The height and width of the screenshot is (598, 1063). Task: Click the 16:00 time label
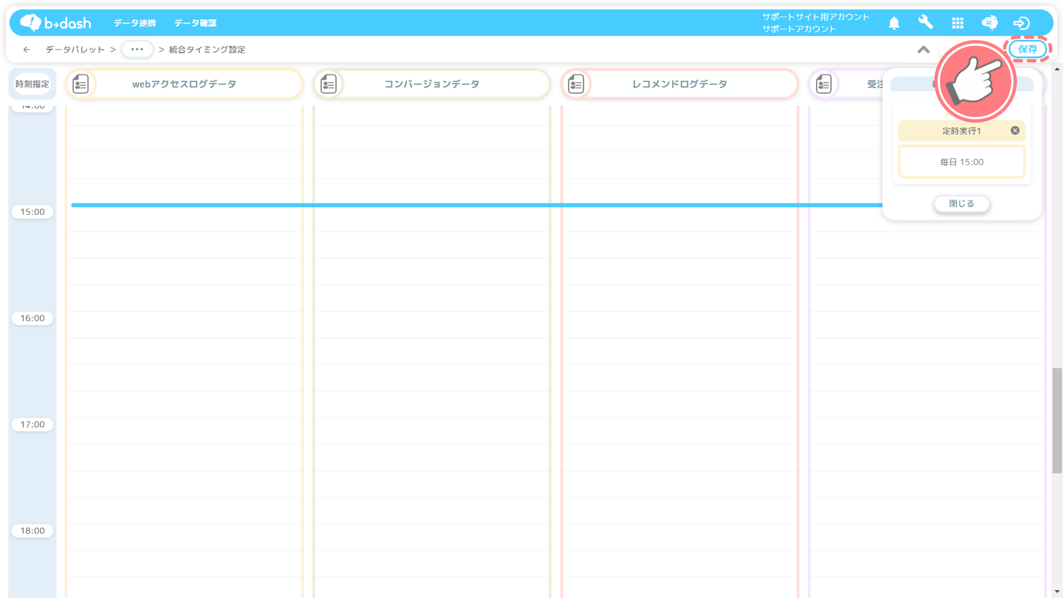click(x=33, y=318)
